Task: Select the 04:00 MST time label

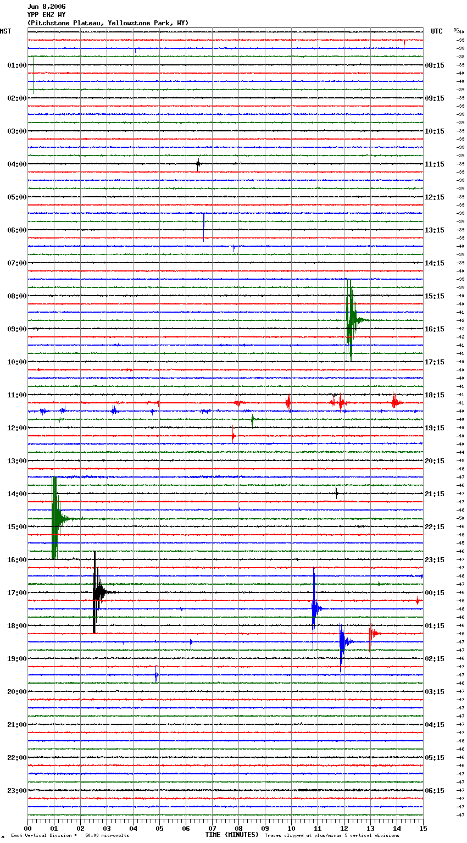Action: 17,164
